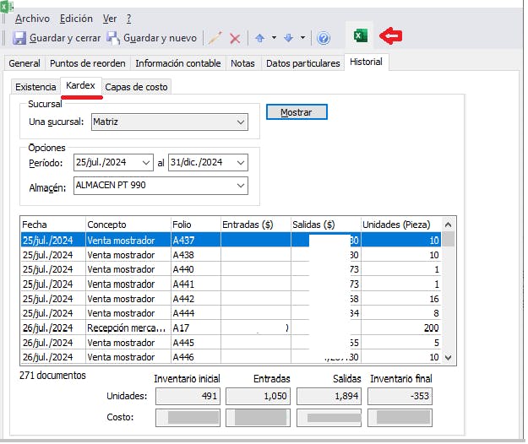528x444 pixels.
Task: Click the blue up arrow icon
Action: click(260, 38)
